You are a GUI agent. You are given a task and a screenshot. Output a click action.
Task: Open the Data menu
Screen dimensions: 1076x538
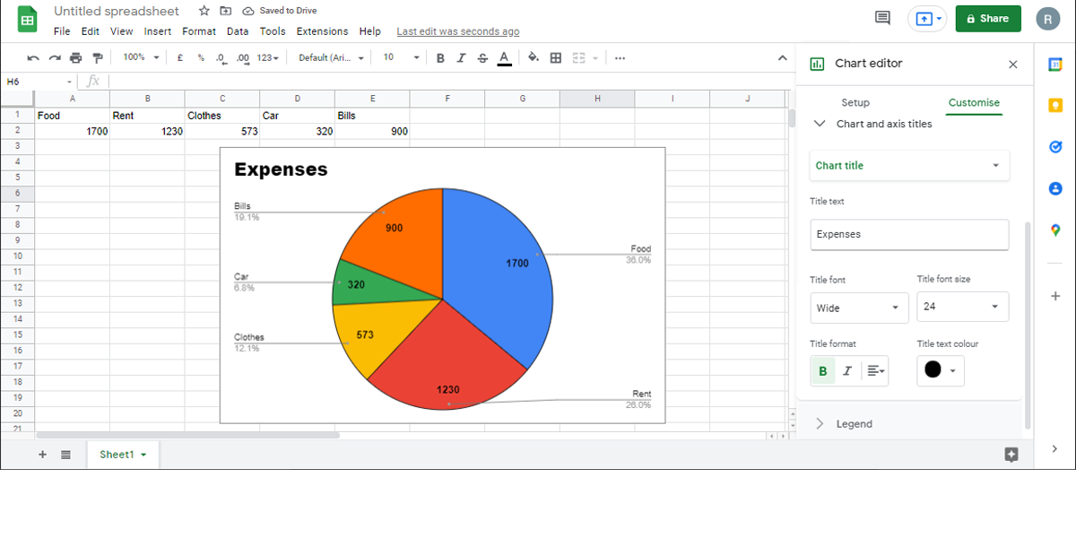[238, 31]
